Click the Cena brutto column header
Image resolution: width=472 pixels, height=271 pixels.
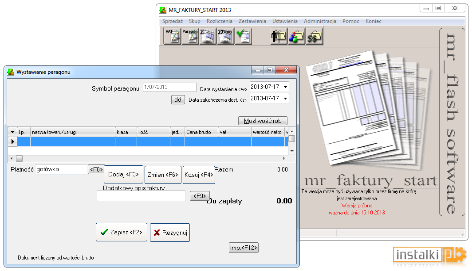pos(201,132)
